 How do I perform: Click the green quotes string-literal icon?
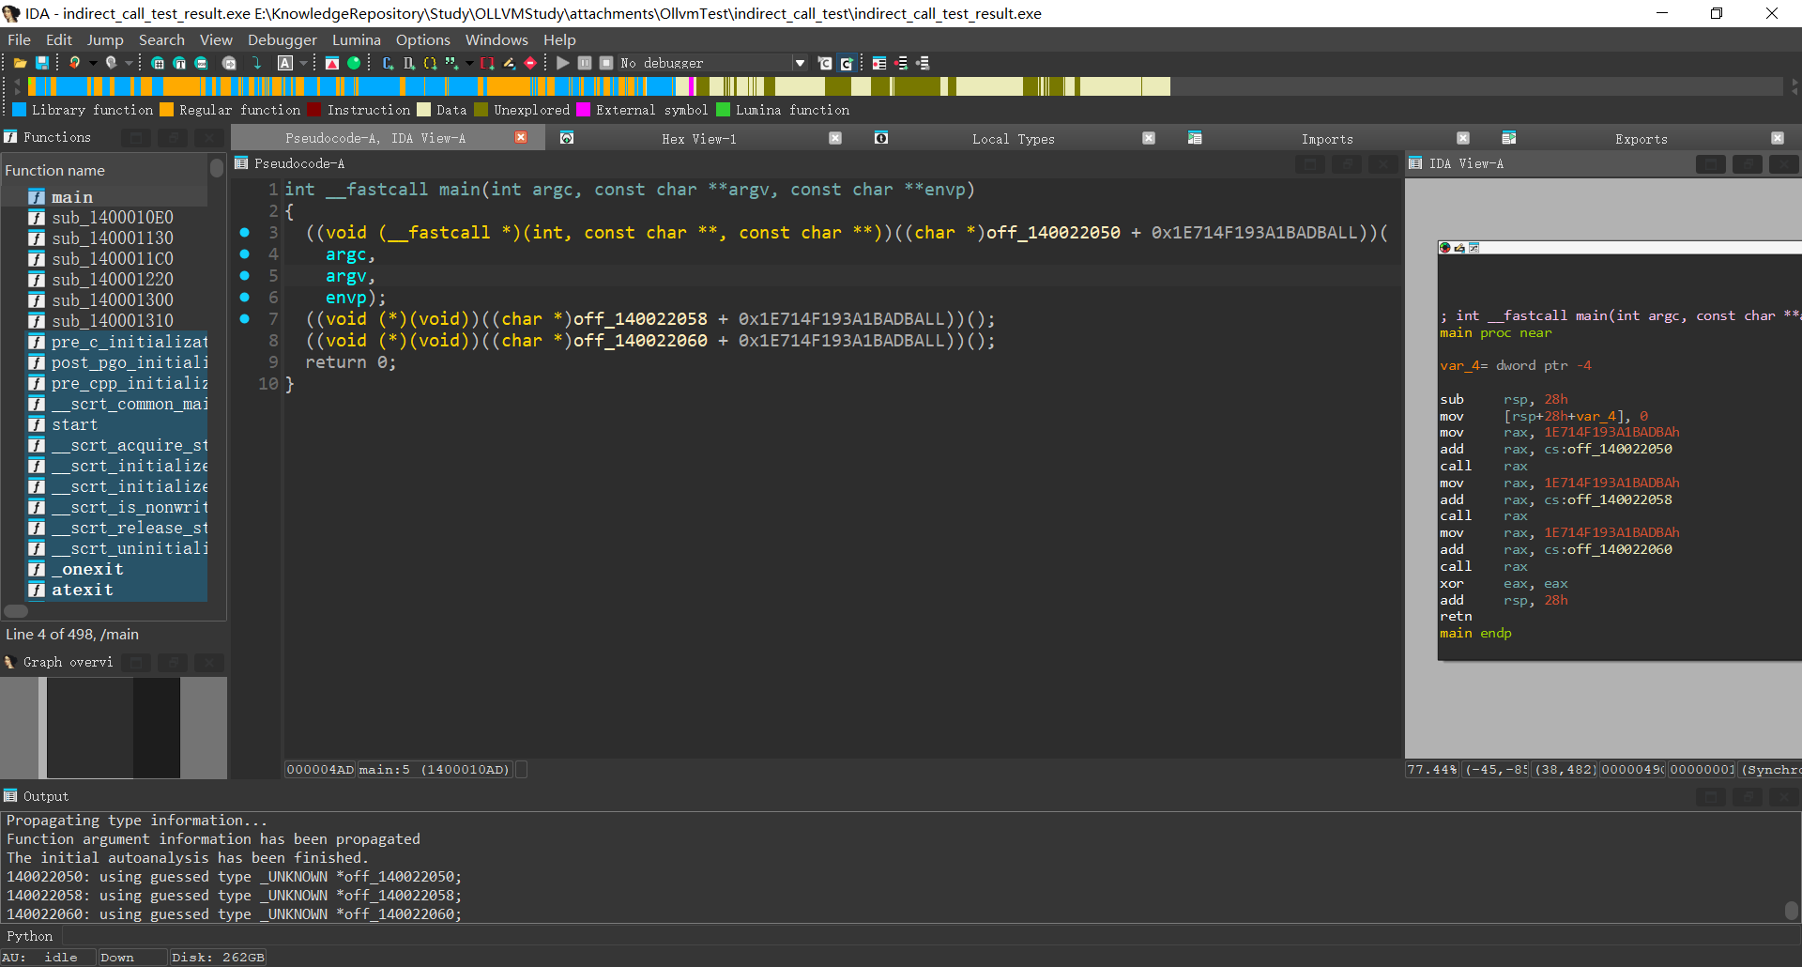coord(451,63)
